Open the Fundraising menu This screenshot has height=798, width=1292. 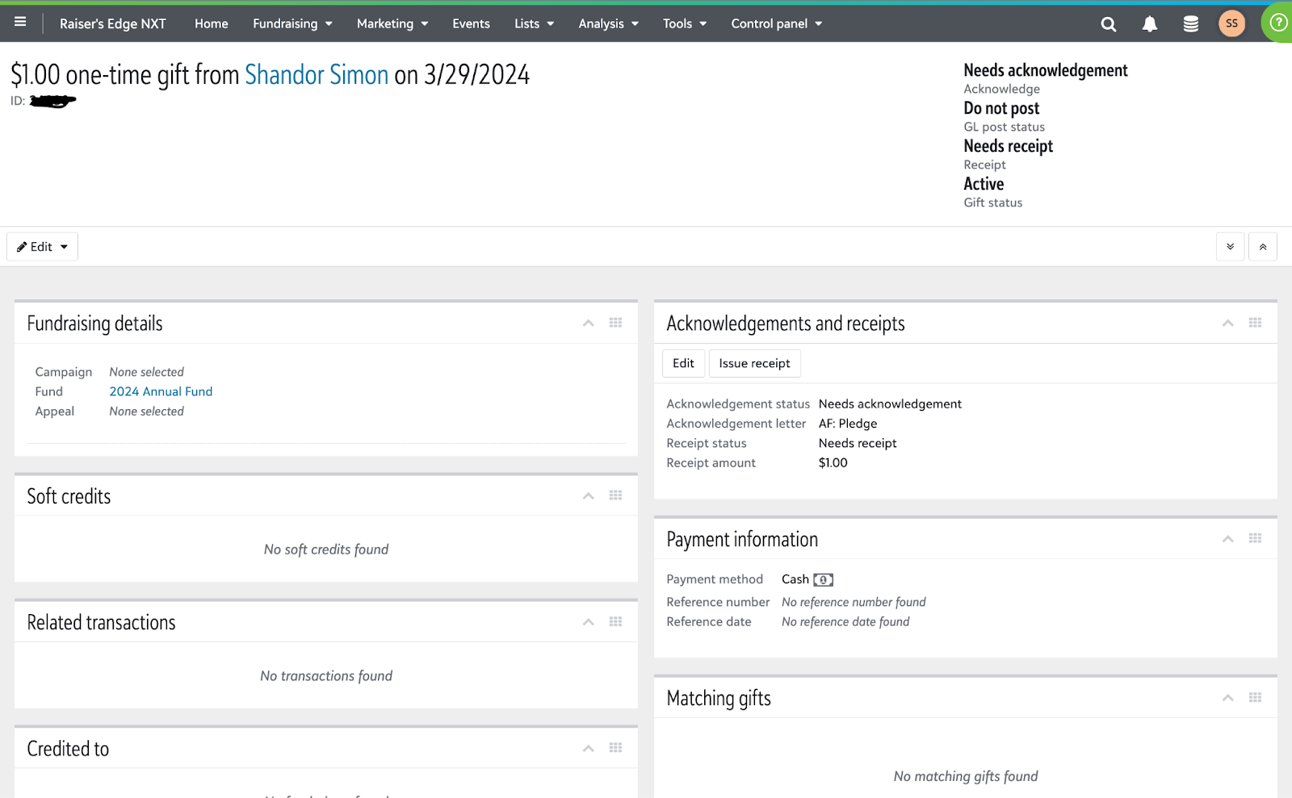[x=292, y=24]
